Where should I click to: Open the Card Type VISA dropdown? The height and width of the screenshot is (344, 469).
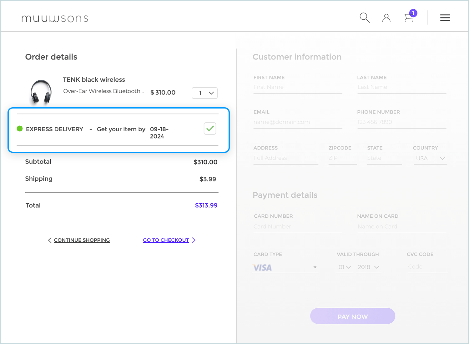285,267
